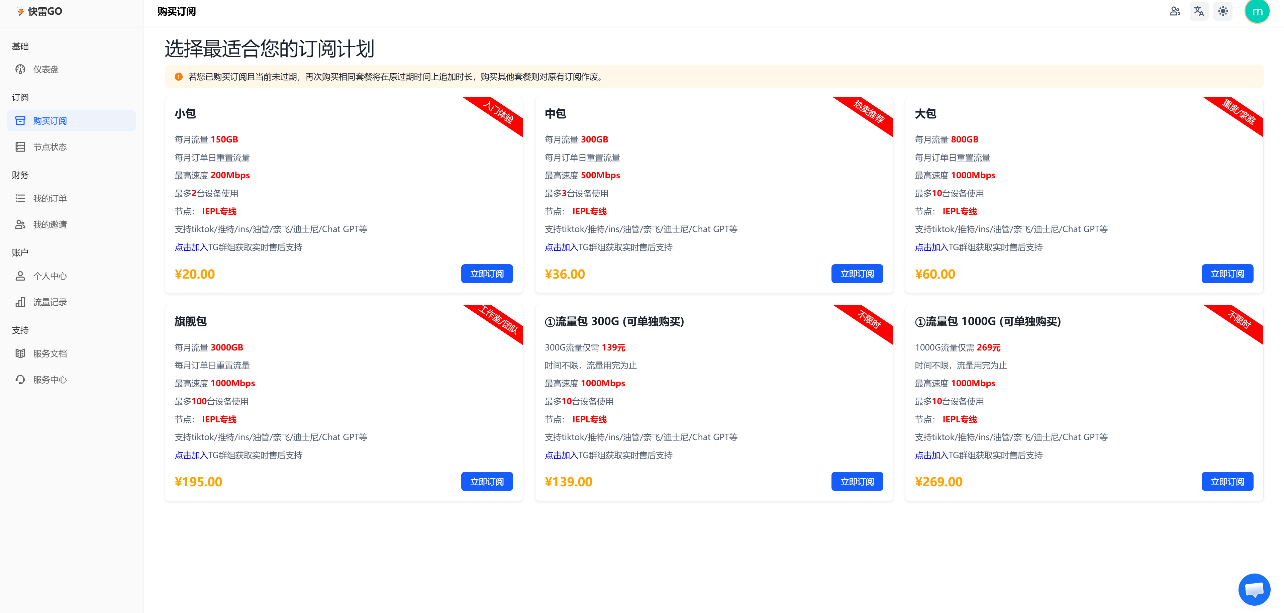Open 节点状态 sidebar entry
Viewport: 1284px width, 613px height.
(x=71, y=147)
